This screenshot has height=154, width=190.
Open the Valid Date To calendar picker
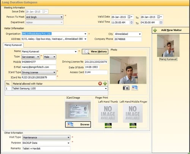(x=160, y=17)
